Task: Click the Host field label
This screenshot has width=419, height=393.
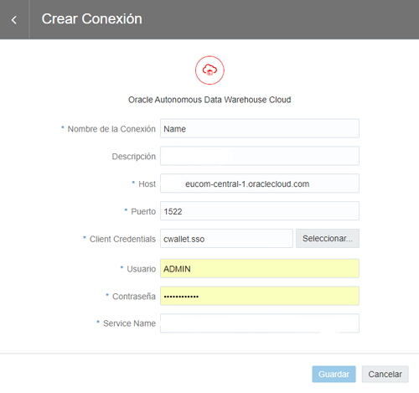Action: [x=147, y=184]
